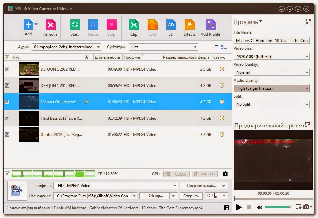The width and height of the screenshot is (318, 218).
Task: Start conversion with the Start icon
Action: [75, 25]
